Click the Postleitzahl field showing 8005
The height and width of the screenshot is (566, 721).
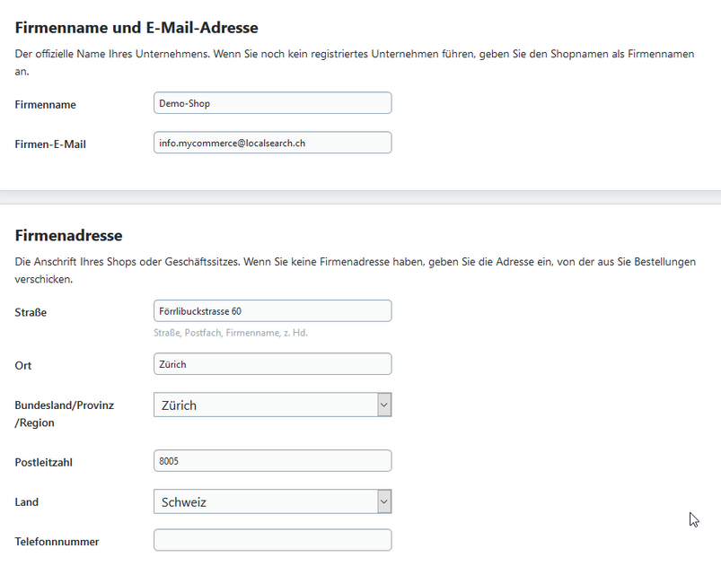(272, 461)
